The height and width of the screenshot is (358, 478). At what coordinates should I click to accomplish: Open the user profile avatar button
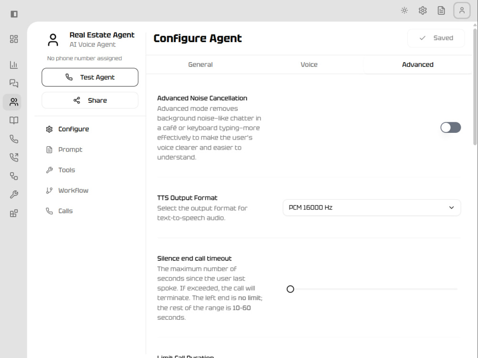(462, 11)
